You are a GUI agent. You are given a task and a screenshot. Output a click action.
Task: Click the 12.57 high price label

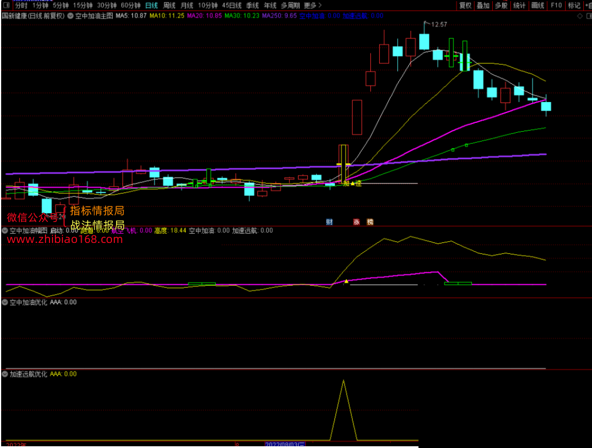(x=439, y=24)
